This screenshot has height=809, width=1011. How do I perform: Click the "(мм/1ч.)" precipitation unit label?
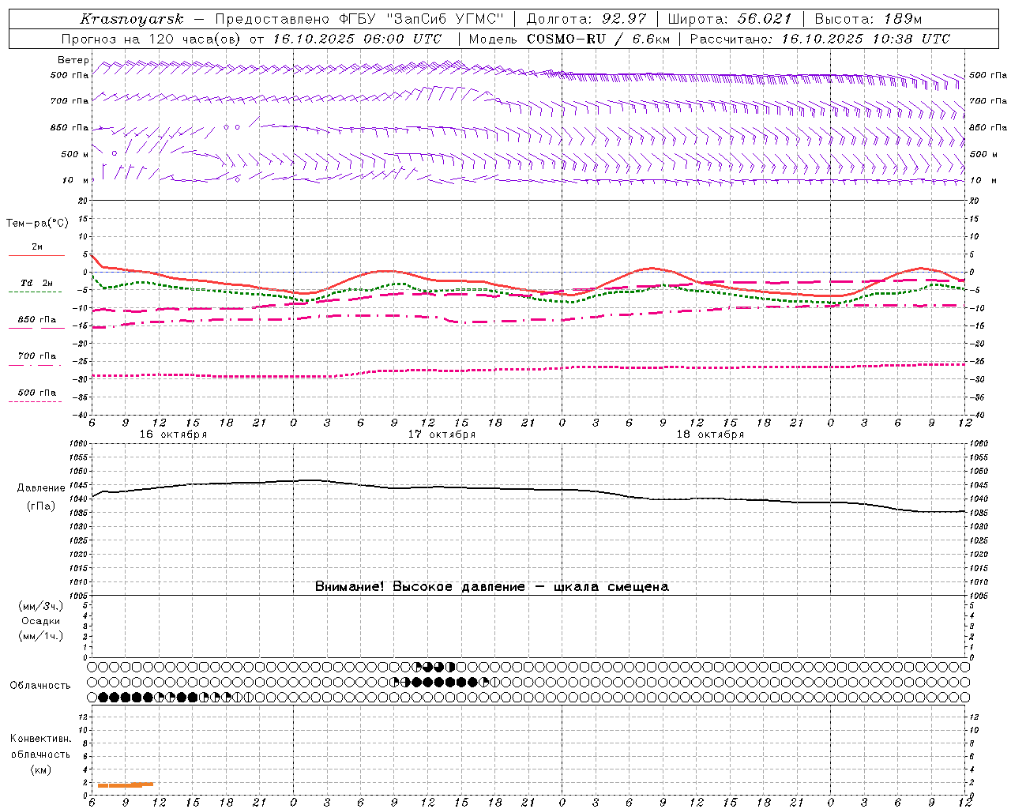41,636
